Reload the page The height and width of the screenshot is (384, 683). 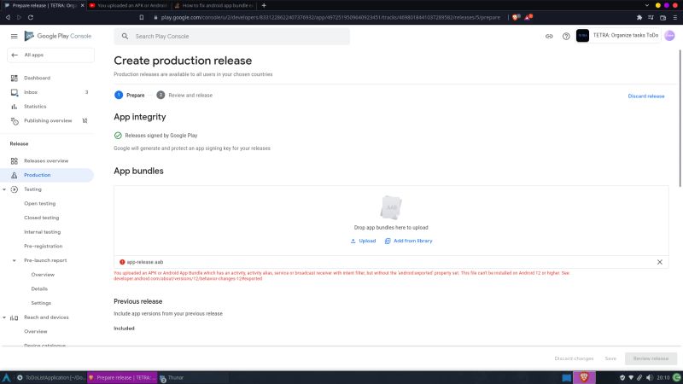(x=31, y=17)
